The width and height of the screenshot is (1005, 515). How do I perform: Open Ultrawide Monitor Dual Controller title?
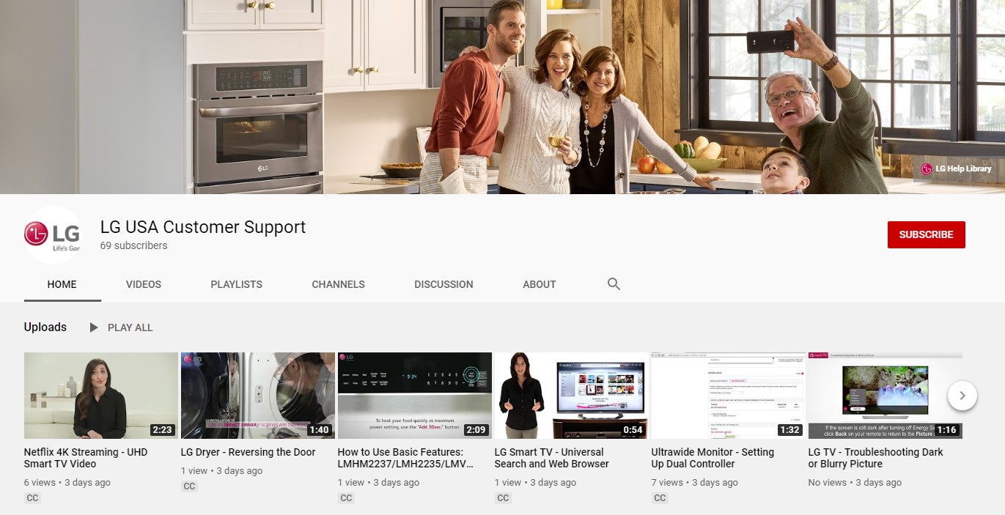coord(713,458)
